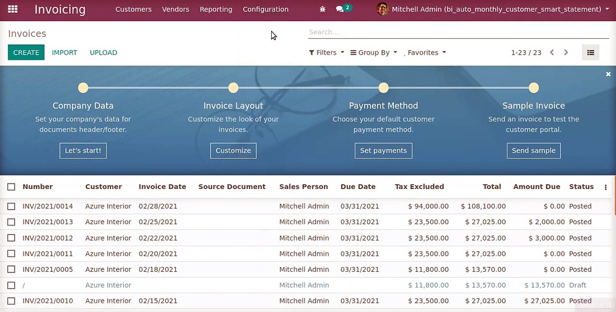Click Mitchell Admin's avatar picture
Viewport: 616px width, 312px height.
pyautogui.click(x=383, y=9)
